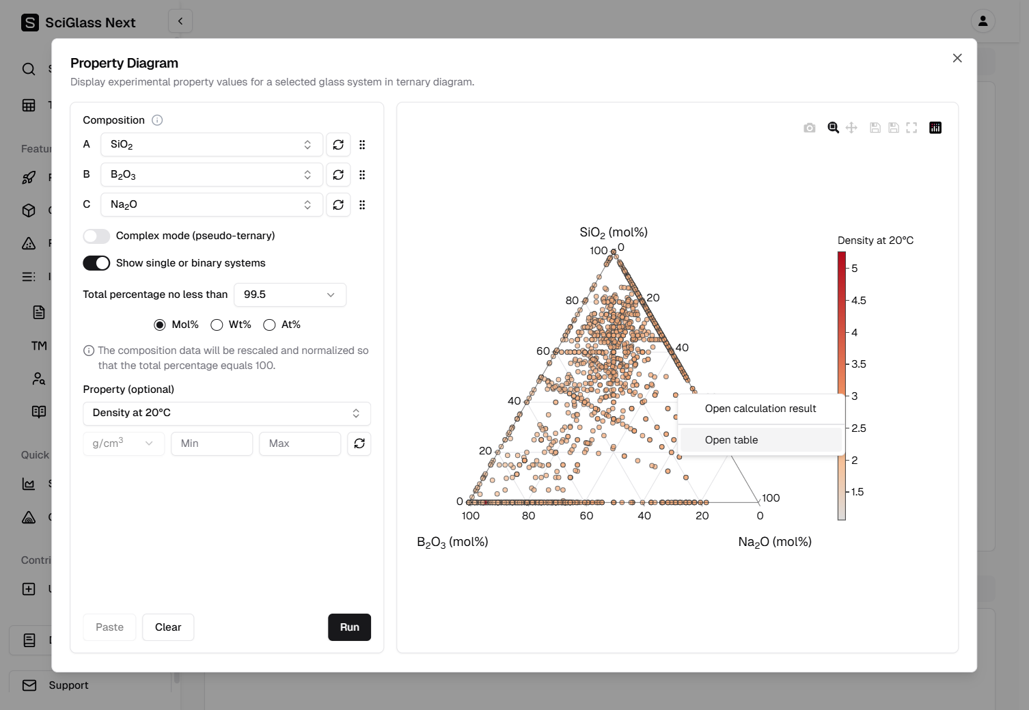The image size is (1029, 710).
Task: Click the info icon beside Composition
Action: tap(157, 120)
